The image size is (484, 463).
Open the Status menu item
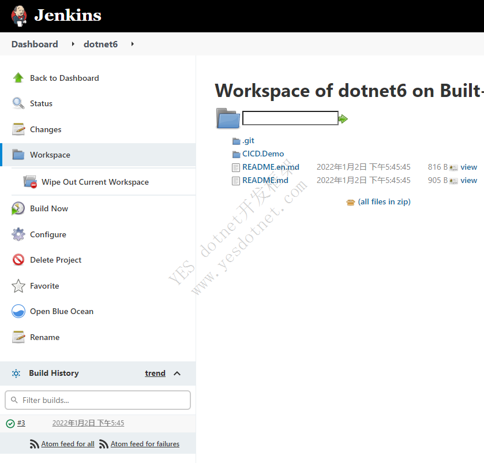point(41,103)
